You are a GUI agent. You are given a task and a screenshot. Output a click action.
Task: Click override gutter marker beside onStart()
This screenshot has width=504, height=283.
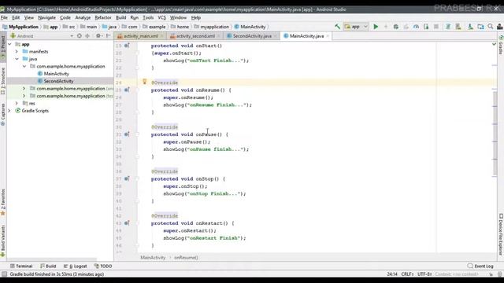(127, 46)
